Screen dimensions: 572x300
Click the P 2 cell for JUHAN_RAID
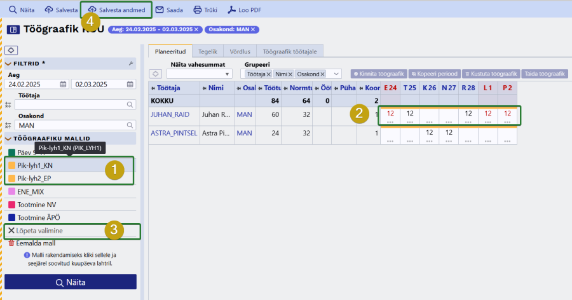coord(507,116)
